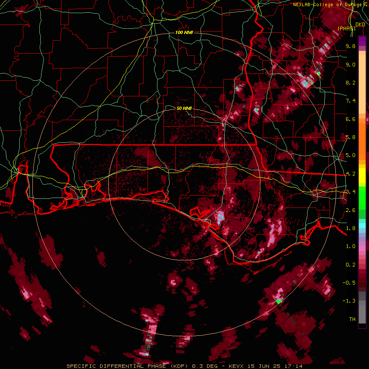Select the 7.4 legend value
The image size is (369, 369).
(x=351, y=101)
